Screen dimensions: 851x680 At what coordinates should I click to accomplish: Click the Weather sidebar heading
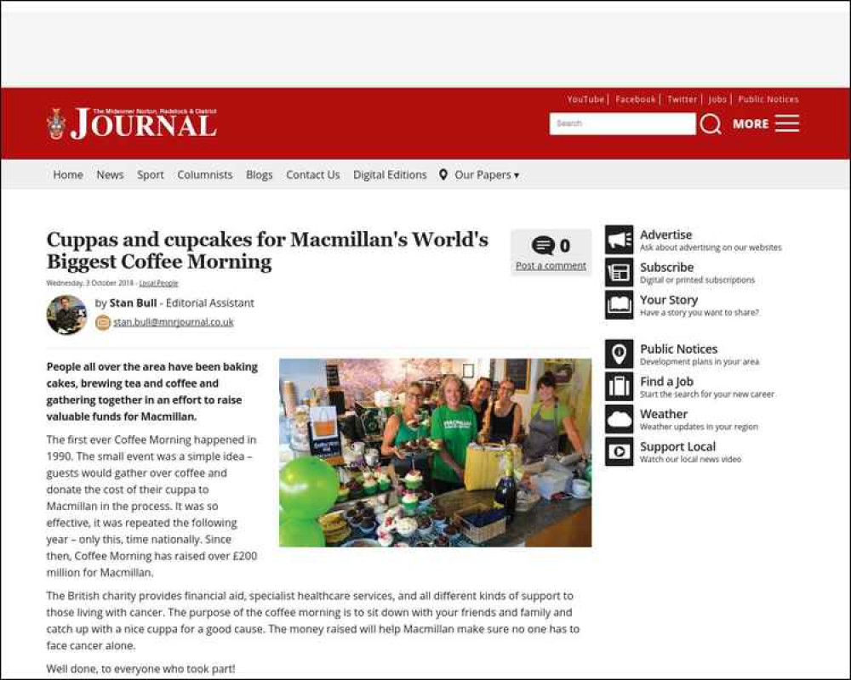pyautogui.click(x=664, y=414)
